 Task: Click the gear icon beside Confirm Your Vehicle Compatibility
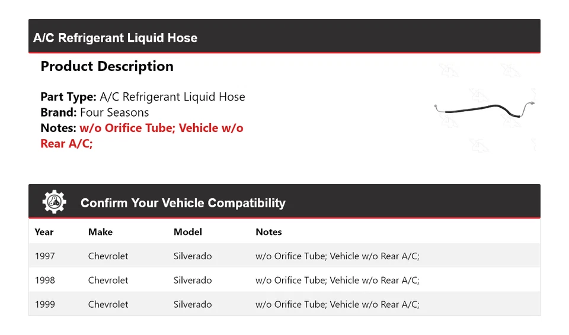click(x=54, y=202)
